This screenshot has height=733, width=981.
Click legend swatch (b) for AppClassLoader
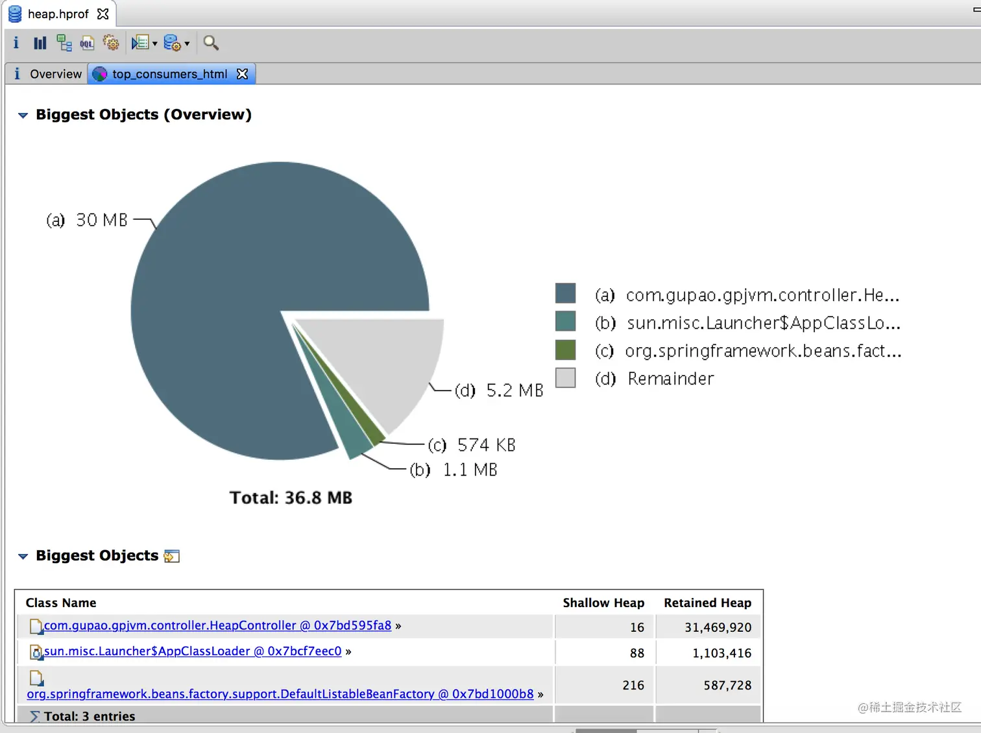(x=566, y=321)
